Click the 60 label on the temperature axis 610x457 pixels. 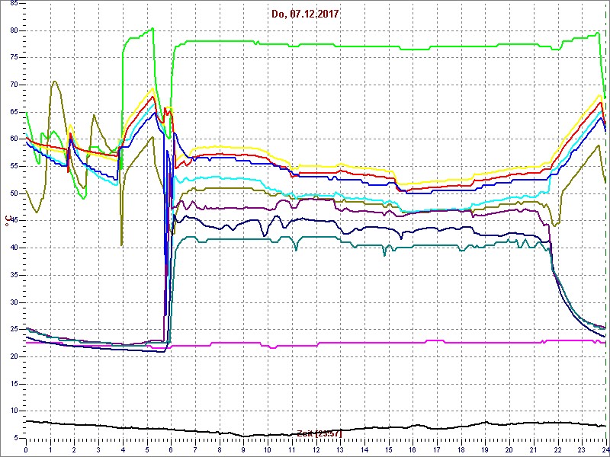click(14, 139)
